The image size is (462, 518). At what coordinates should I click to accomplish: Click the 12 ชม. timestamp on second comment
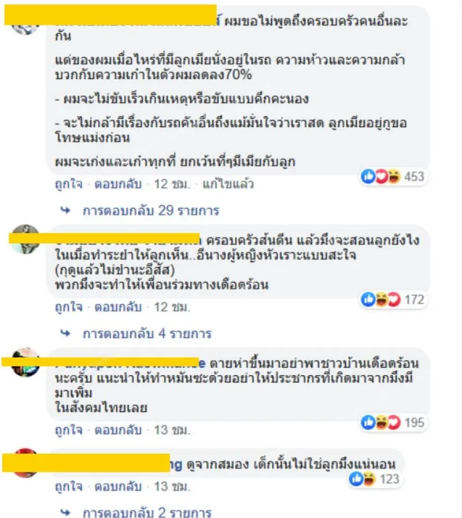click(x=172, y=307)
